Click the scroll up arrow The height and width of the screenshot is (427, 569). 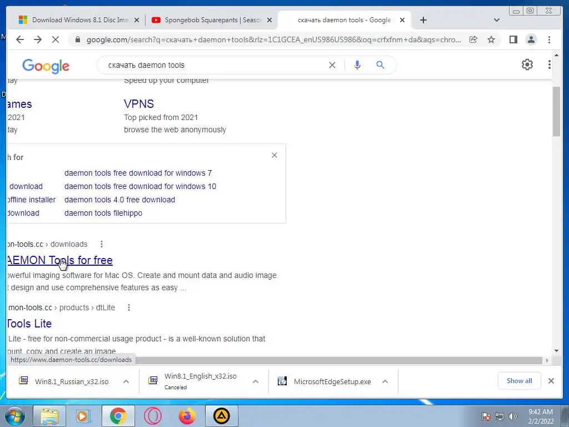tap(557, 55)
